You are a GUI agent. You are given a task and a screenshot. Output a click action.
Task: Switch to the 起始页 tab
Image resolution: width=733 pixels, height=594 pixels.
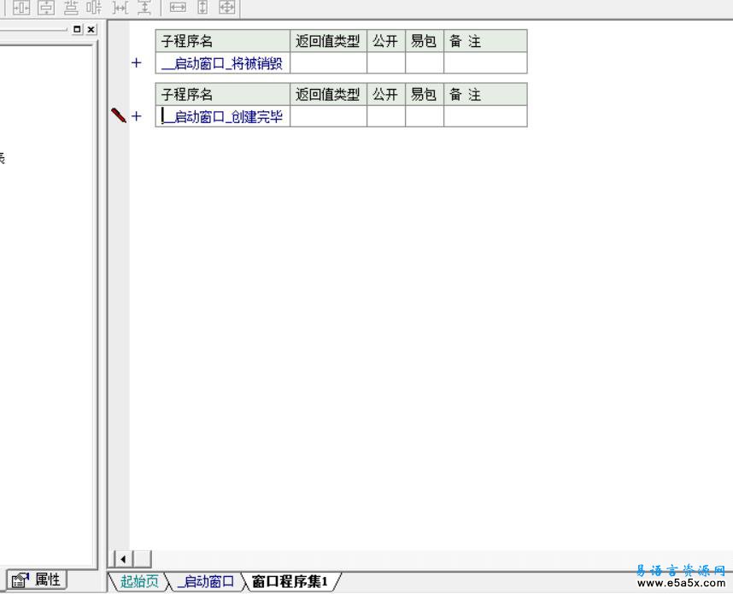[139, 581]
